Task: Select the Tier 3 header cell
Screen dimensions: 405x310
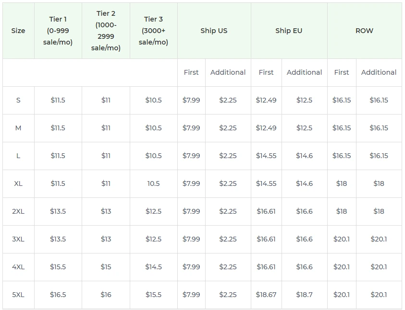Action: 152,30
